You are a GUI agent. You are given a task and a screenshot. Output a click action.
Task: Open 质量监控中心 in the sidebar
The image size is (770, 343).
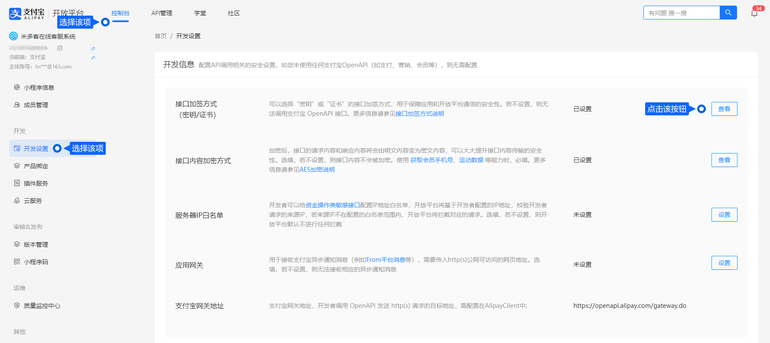tap(42, 306)
